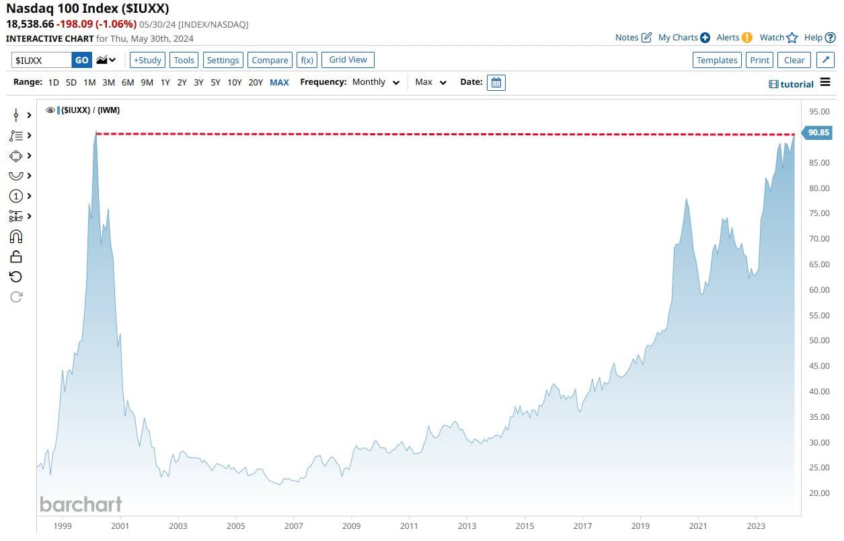Click the 2013 x-axis label

pyautogui.click(x=467, y=526)
